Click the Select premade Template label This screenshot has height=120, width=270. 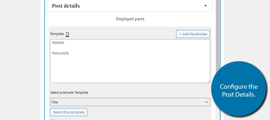tap(69, 92)
